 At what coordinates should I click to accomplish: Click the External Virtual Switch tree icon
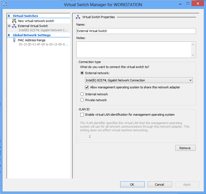point(14,26)
